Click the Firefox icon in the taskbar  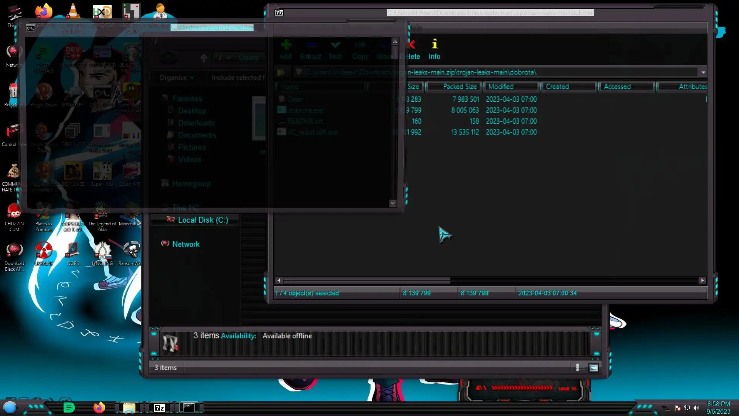(99, 408)
